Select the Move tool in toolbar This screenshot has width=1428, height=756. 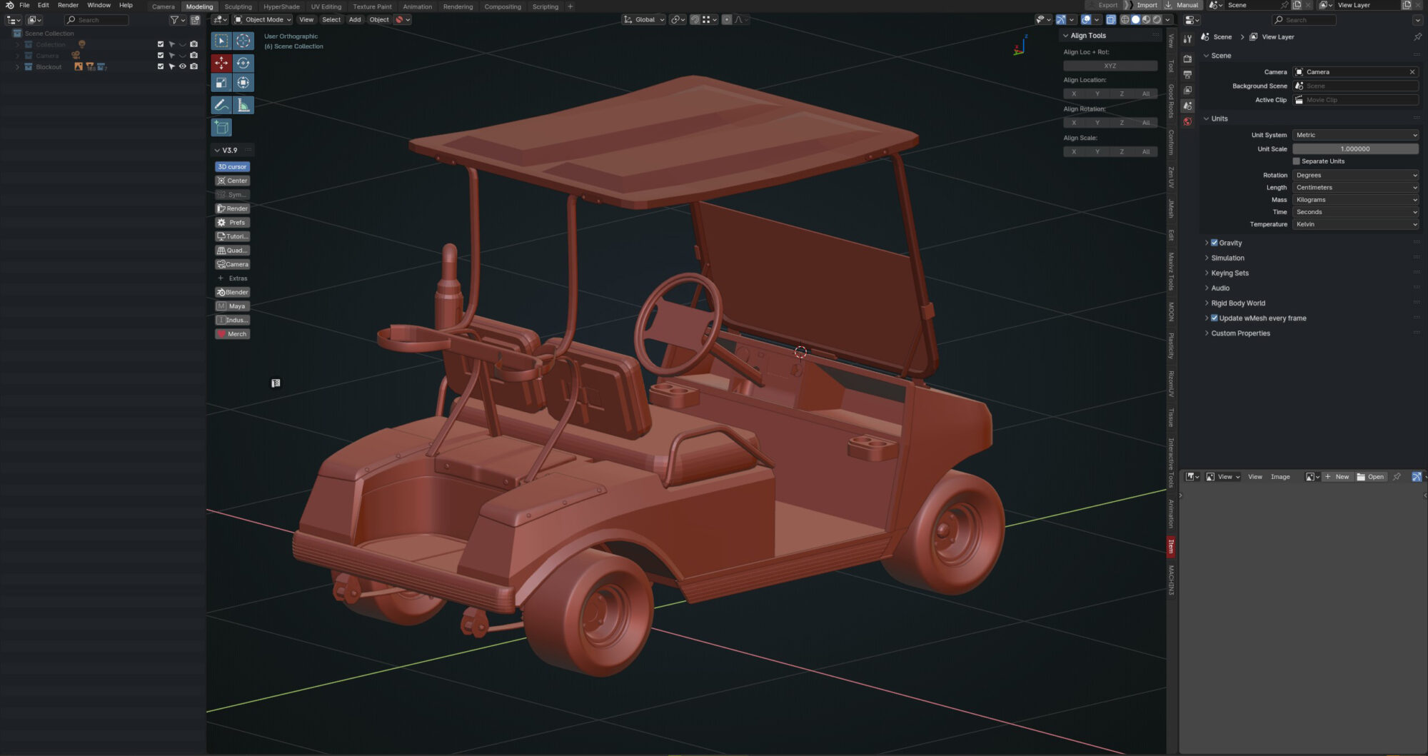221,64
